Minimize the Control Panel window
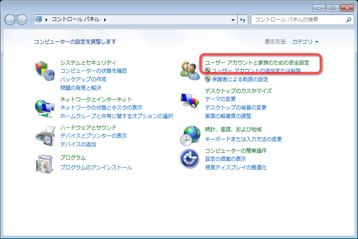358x239 pixels. (x=319, y=8)
